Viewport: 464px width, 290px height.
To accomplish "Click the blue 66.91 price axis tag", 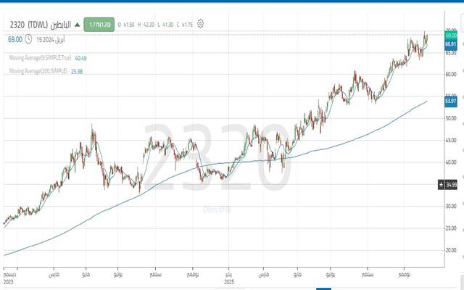I will click(450, 44).
